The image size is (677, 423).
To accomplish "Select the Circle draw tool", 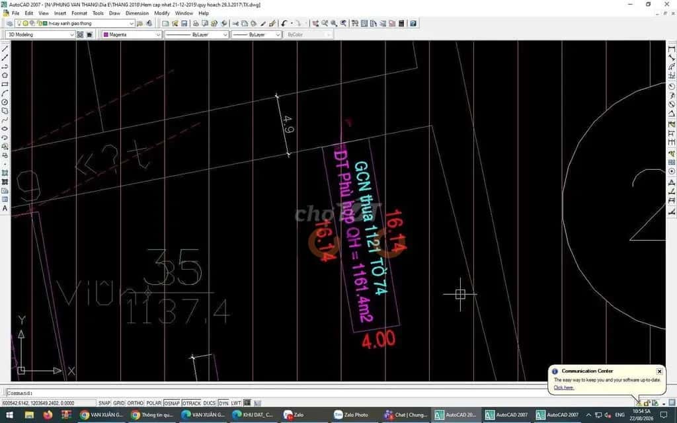I will [5, 102].
